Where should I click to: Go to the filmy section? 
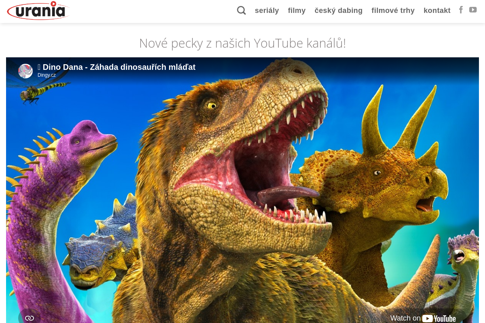click(297, 10)
